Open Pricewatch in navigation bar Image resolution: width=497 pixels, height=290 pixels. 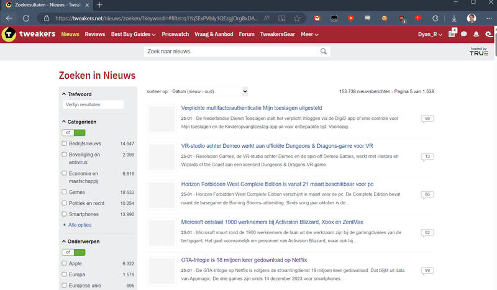pos(175,34)
